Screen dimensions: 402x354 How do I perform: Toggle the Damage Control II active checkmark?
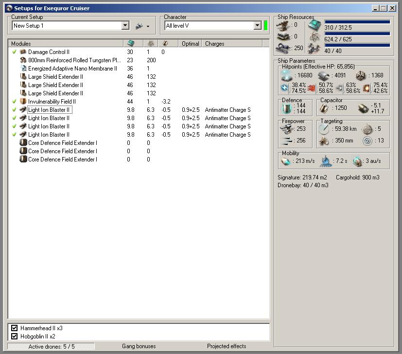click(14, 52)
